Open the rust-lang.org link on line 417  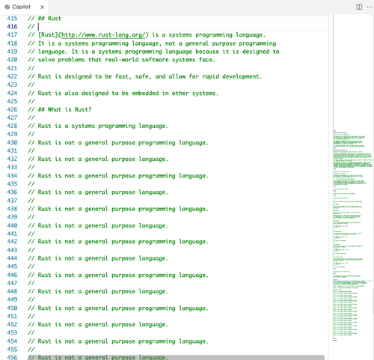(103, 35)
